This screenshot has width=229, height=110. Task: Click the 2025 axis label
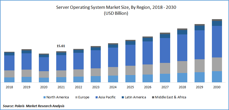tap(130, 87)
